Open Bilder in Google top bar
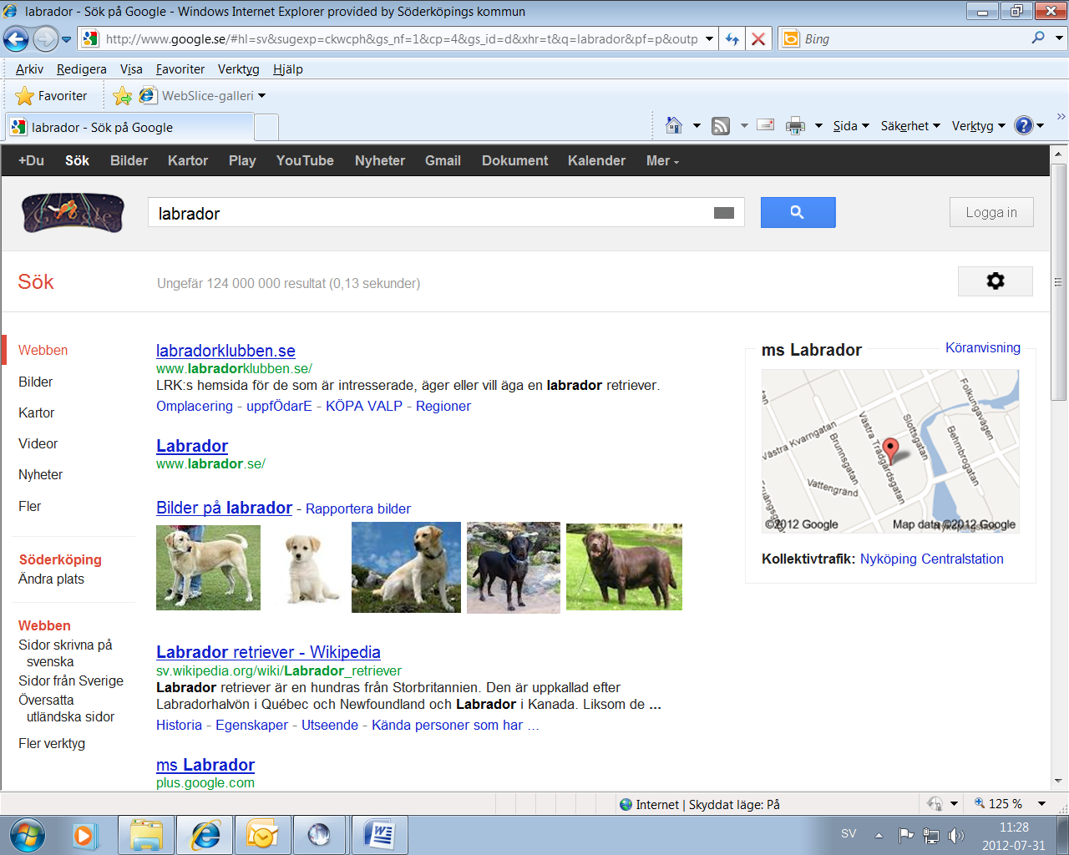 coord(129,160)
